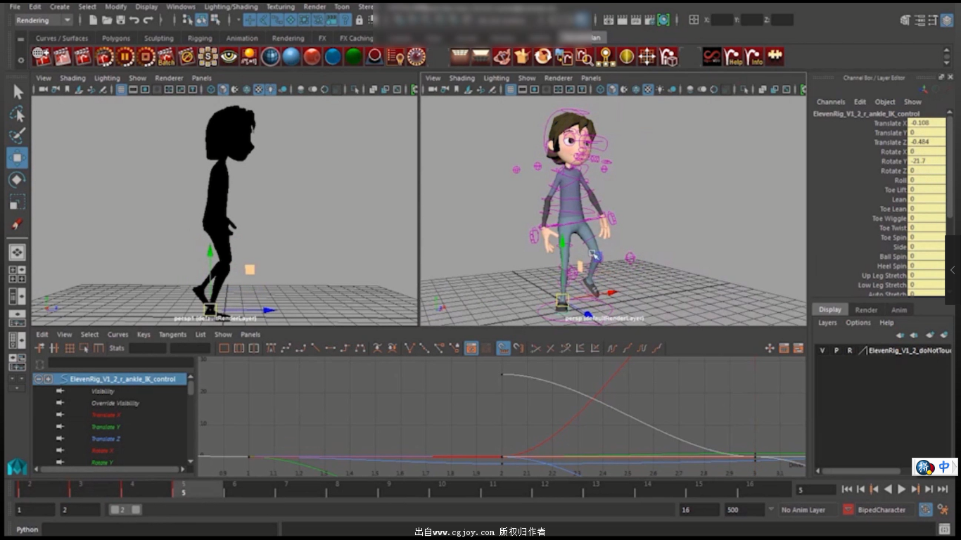Activate the Rotate tool in toolbox
Image resolution: width=961 pixels, height=540 pixels.
pyautogui.click(x=18, y=180)
